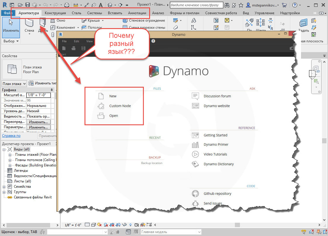
Task: Toggle Select Links in the status bar
Action: pyautogui.click(x=303, y=232)
